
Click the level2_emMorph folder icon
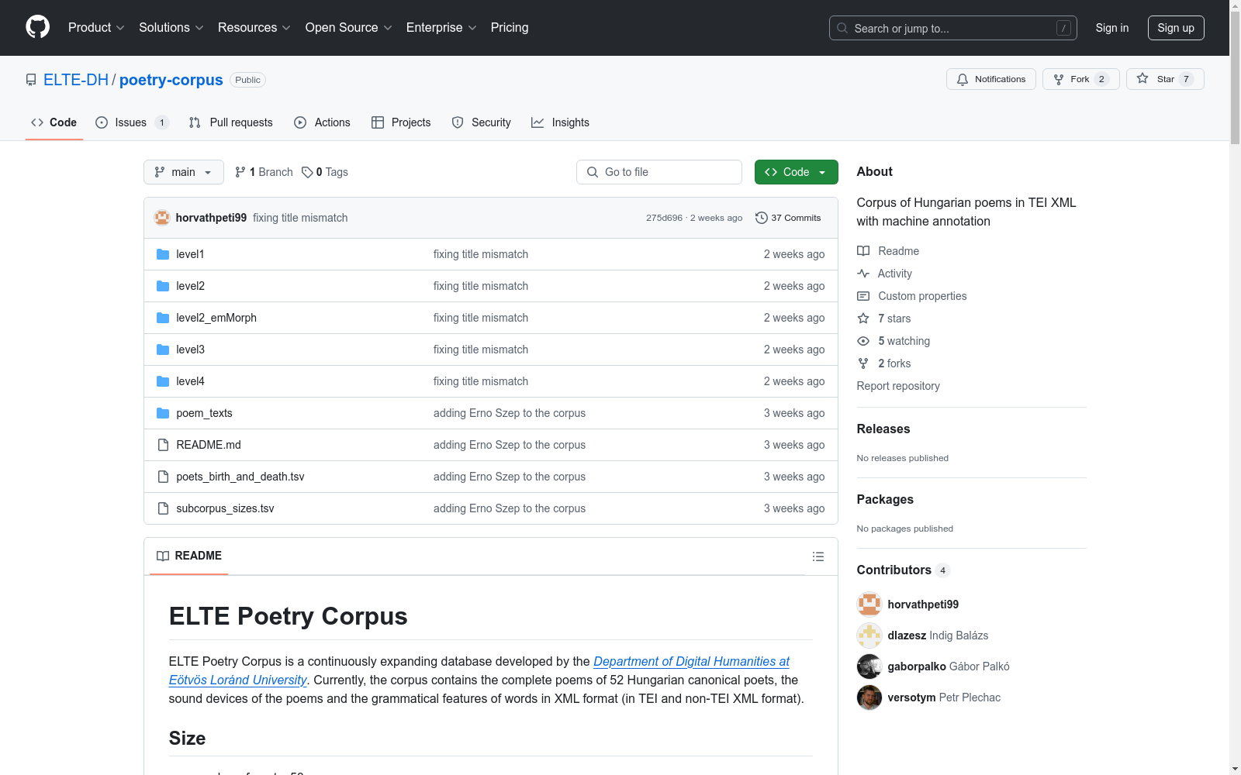163,318
